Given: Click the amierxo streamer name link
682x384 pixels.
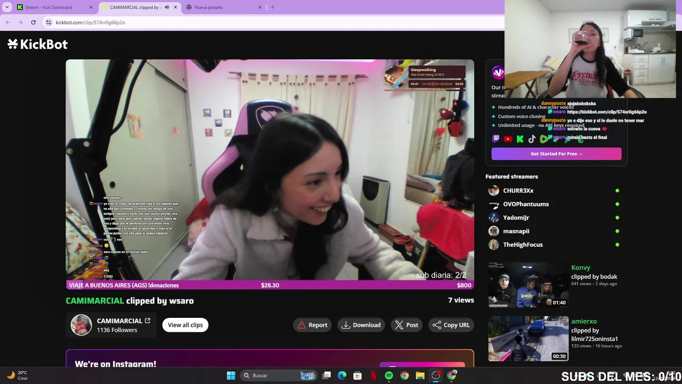Looking at the screenshot, I should point(584,322).
